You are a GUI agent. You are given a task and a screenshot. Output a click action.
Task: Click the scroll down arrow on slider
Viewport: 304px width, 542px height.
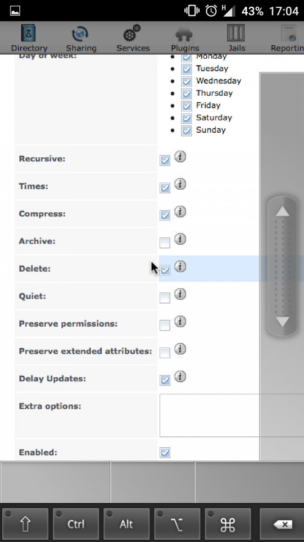click(x=282, y=322)
